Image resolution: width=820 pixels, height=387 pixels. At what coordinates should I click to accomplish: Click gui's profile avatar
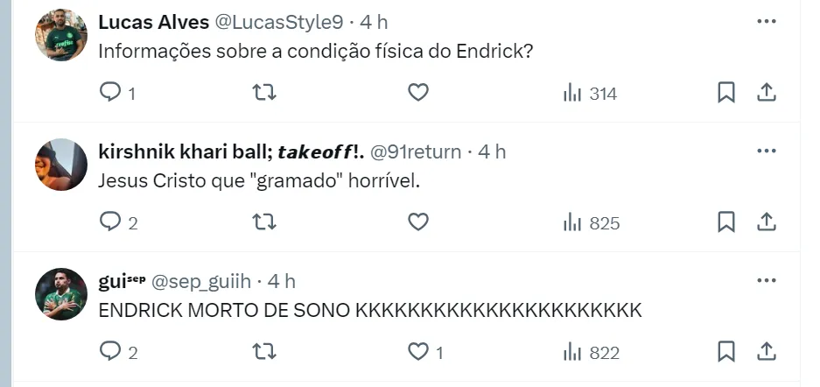61,293
